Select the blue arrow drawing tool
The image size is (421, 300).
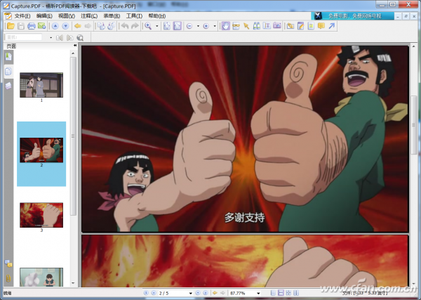tap(332, 26)
